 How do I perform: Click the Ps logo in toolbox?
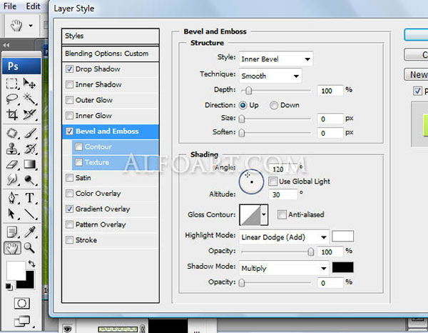pos(21,66)
